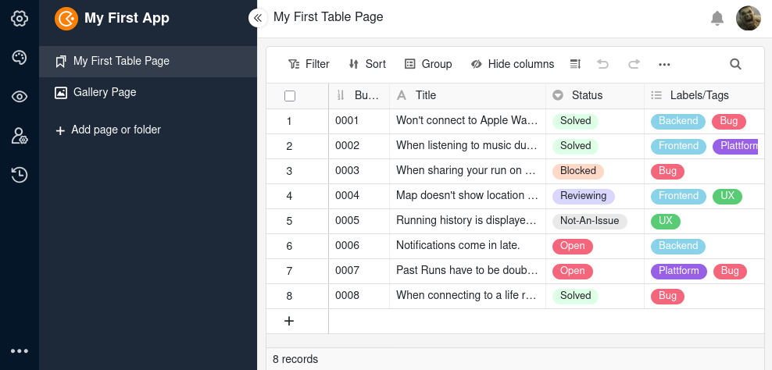
Task: Click the Bug tag in row 1
Action: (729, 121)
